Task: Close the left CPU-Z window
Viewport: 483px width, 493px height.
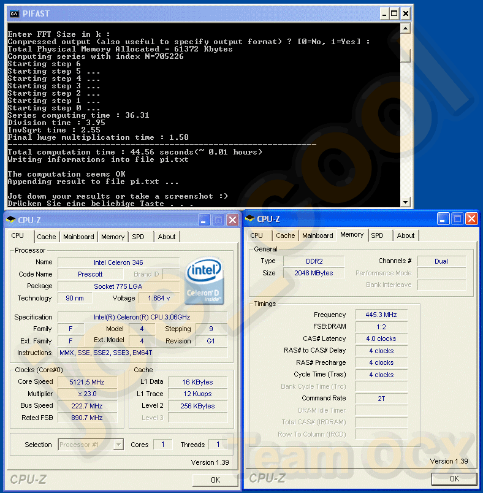Action: click(x=232, y=220)
